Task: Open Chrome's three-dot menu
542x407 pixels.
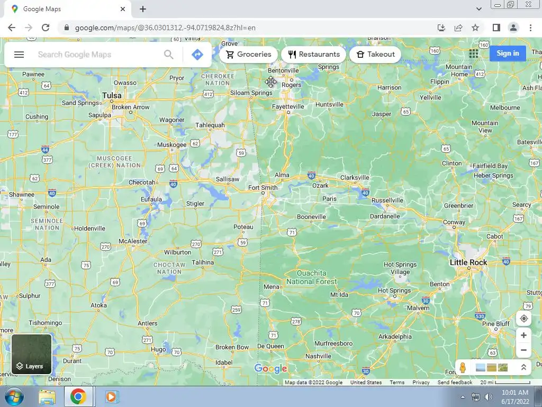Action: pyautogui.click(x=530, y=28)
